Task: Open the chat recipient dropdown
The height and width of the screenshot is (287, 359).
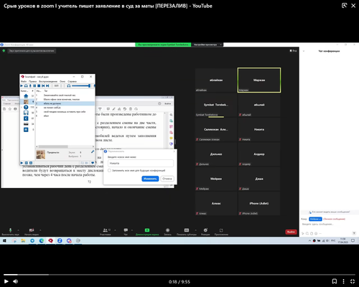Action: (x=315, y=219)
